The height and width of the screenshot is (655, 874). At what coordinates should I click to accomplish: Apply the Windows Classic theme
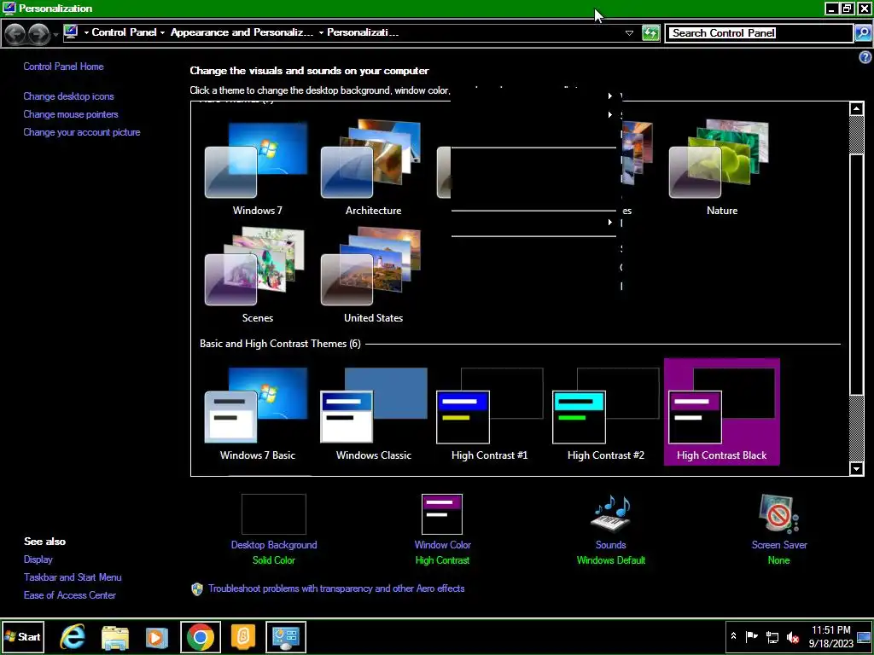coord(373,413)
